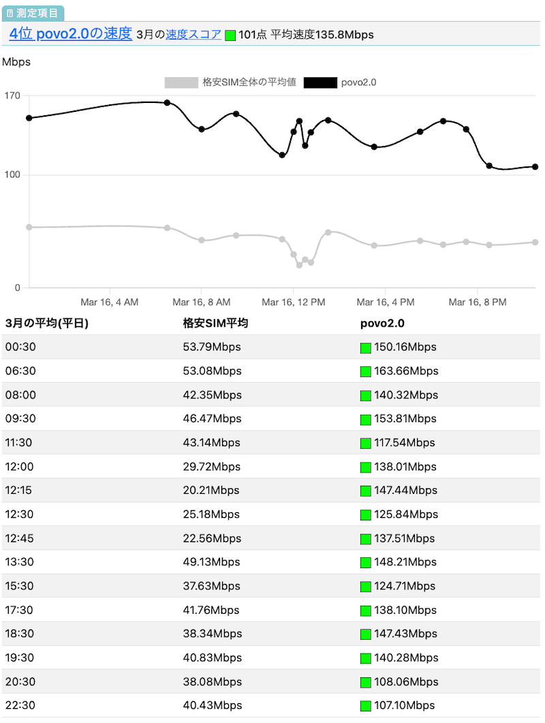Click the green square beside 108.06Mbps

(366, 682)
